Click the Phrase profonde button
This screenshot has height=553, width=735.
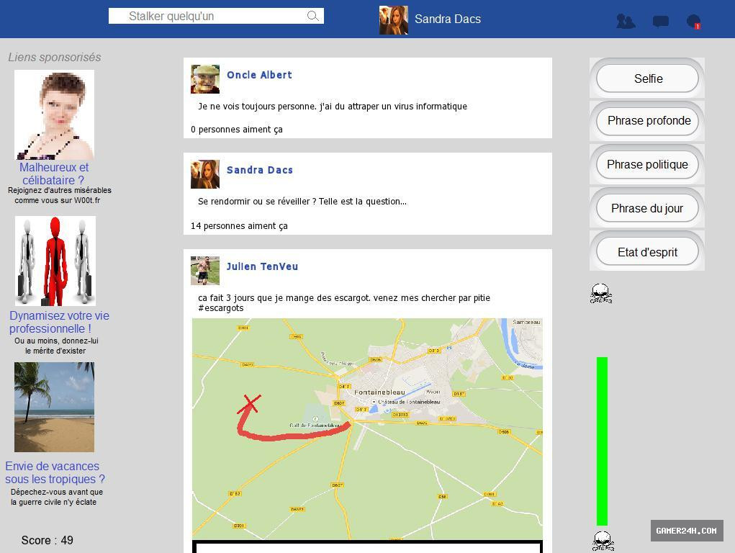coord(647,122)
